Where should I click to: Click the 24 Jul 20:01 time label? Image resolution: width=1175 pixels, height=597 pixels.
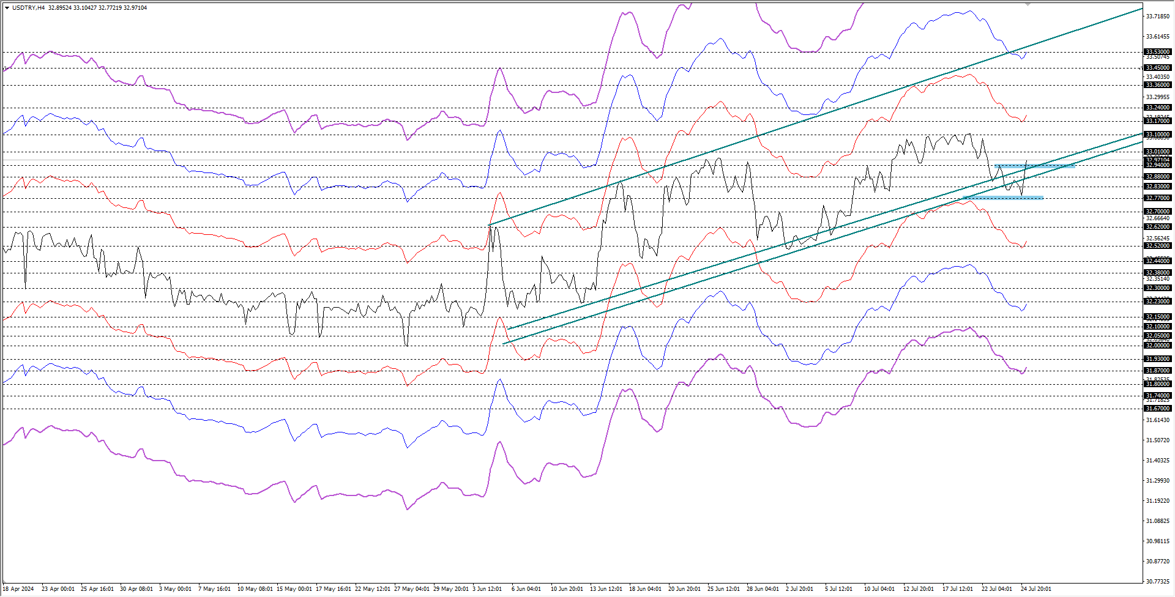click(1036, 589)
